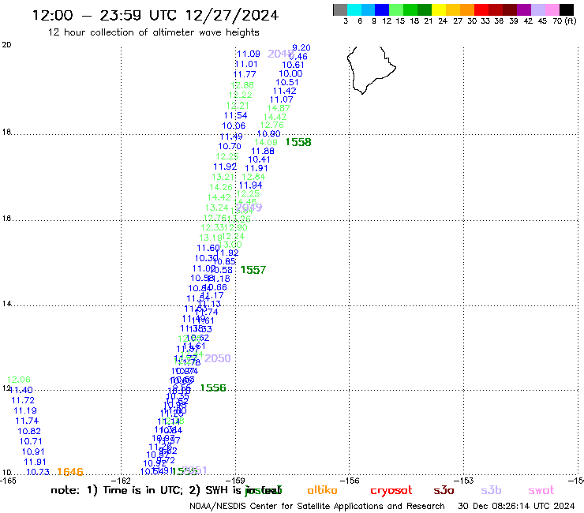Click the wave height value 11.77

click(x=245, y=74)
